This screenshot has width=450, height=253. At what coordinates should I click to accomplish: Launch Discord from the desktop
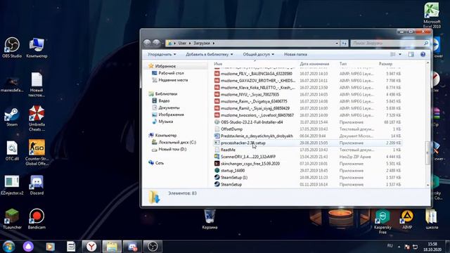(x=37, y=186)
